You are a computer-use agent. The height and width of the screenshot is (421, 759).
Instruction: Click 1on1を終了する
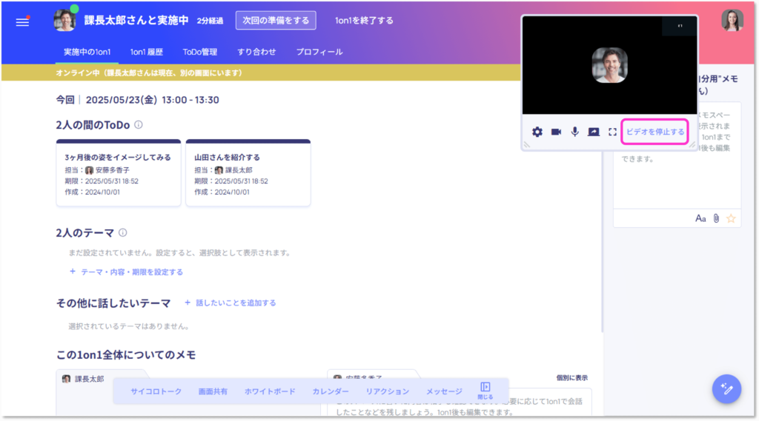point(364,20)
